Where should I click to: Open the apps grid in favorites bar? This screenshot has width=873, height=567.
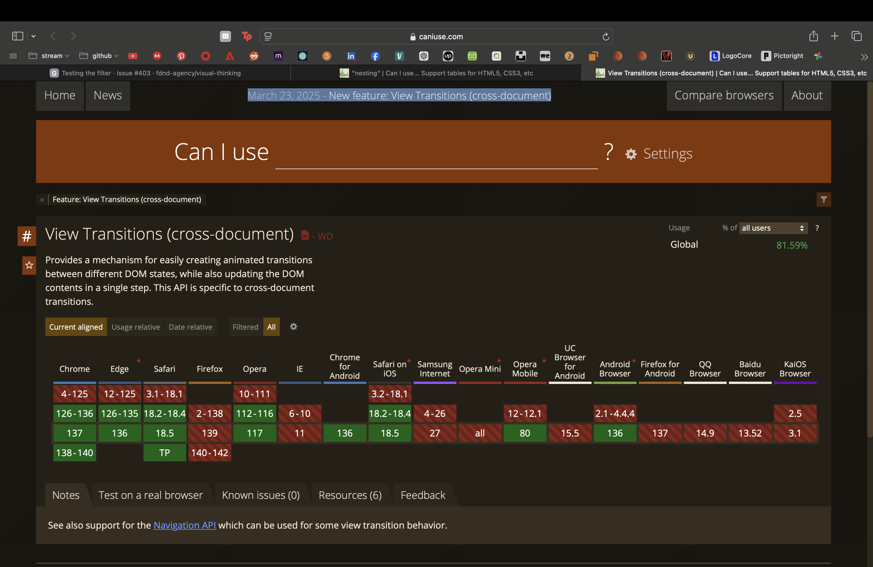13,56
